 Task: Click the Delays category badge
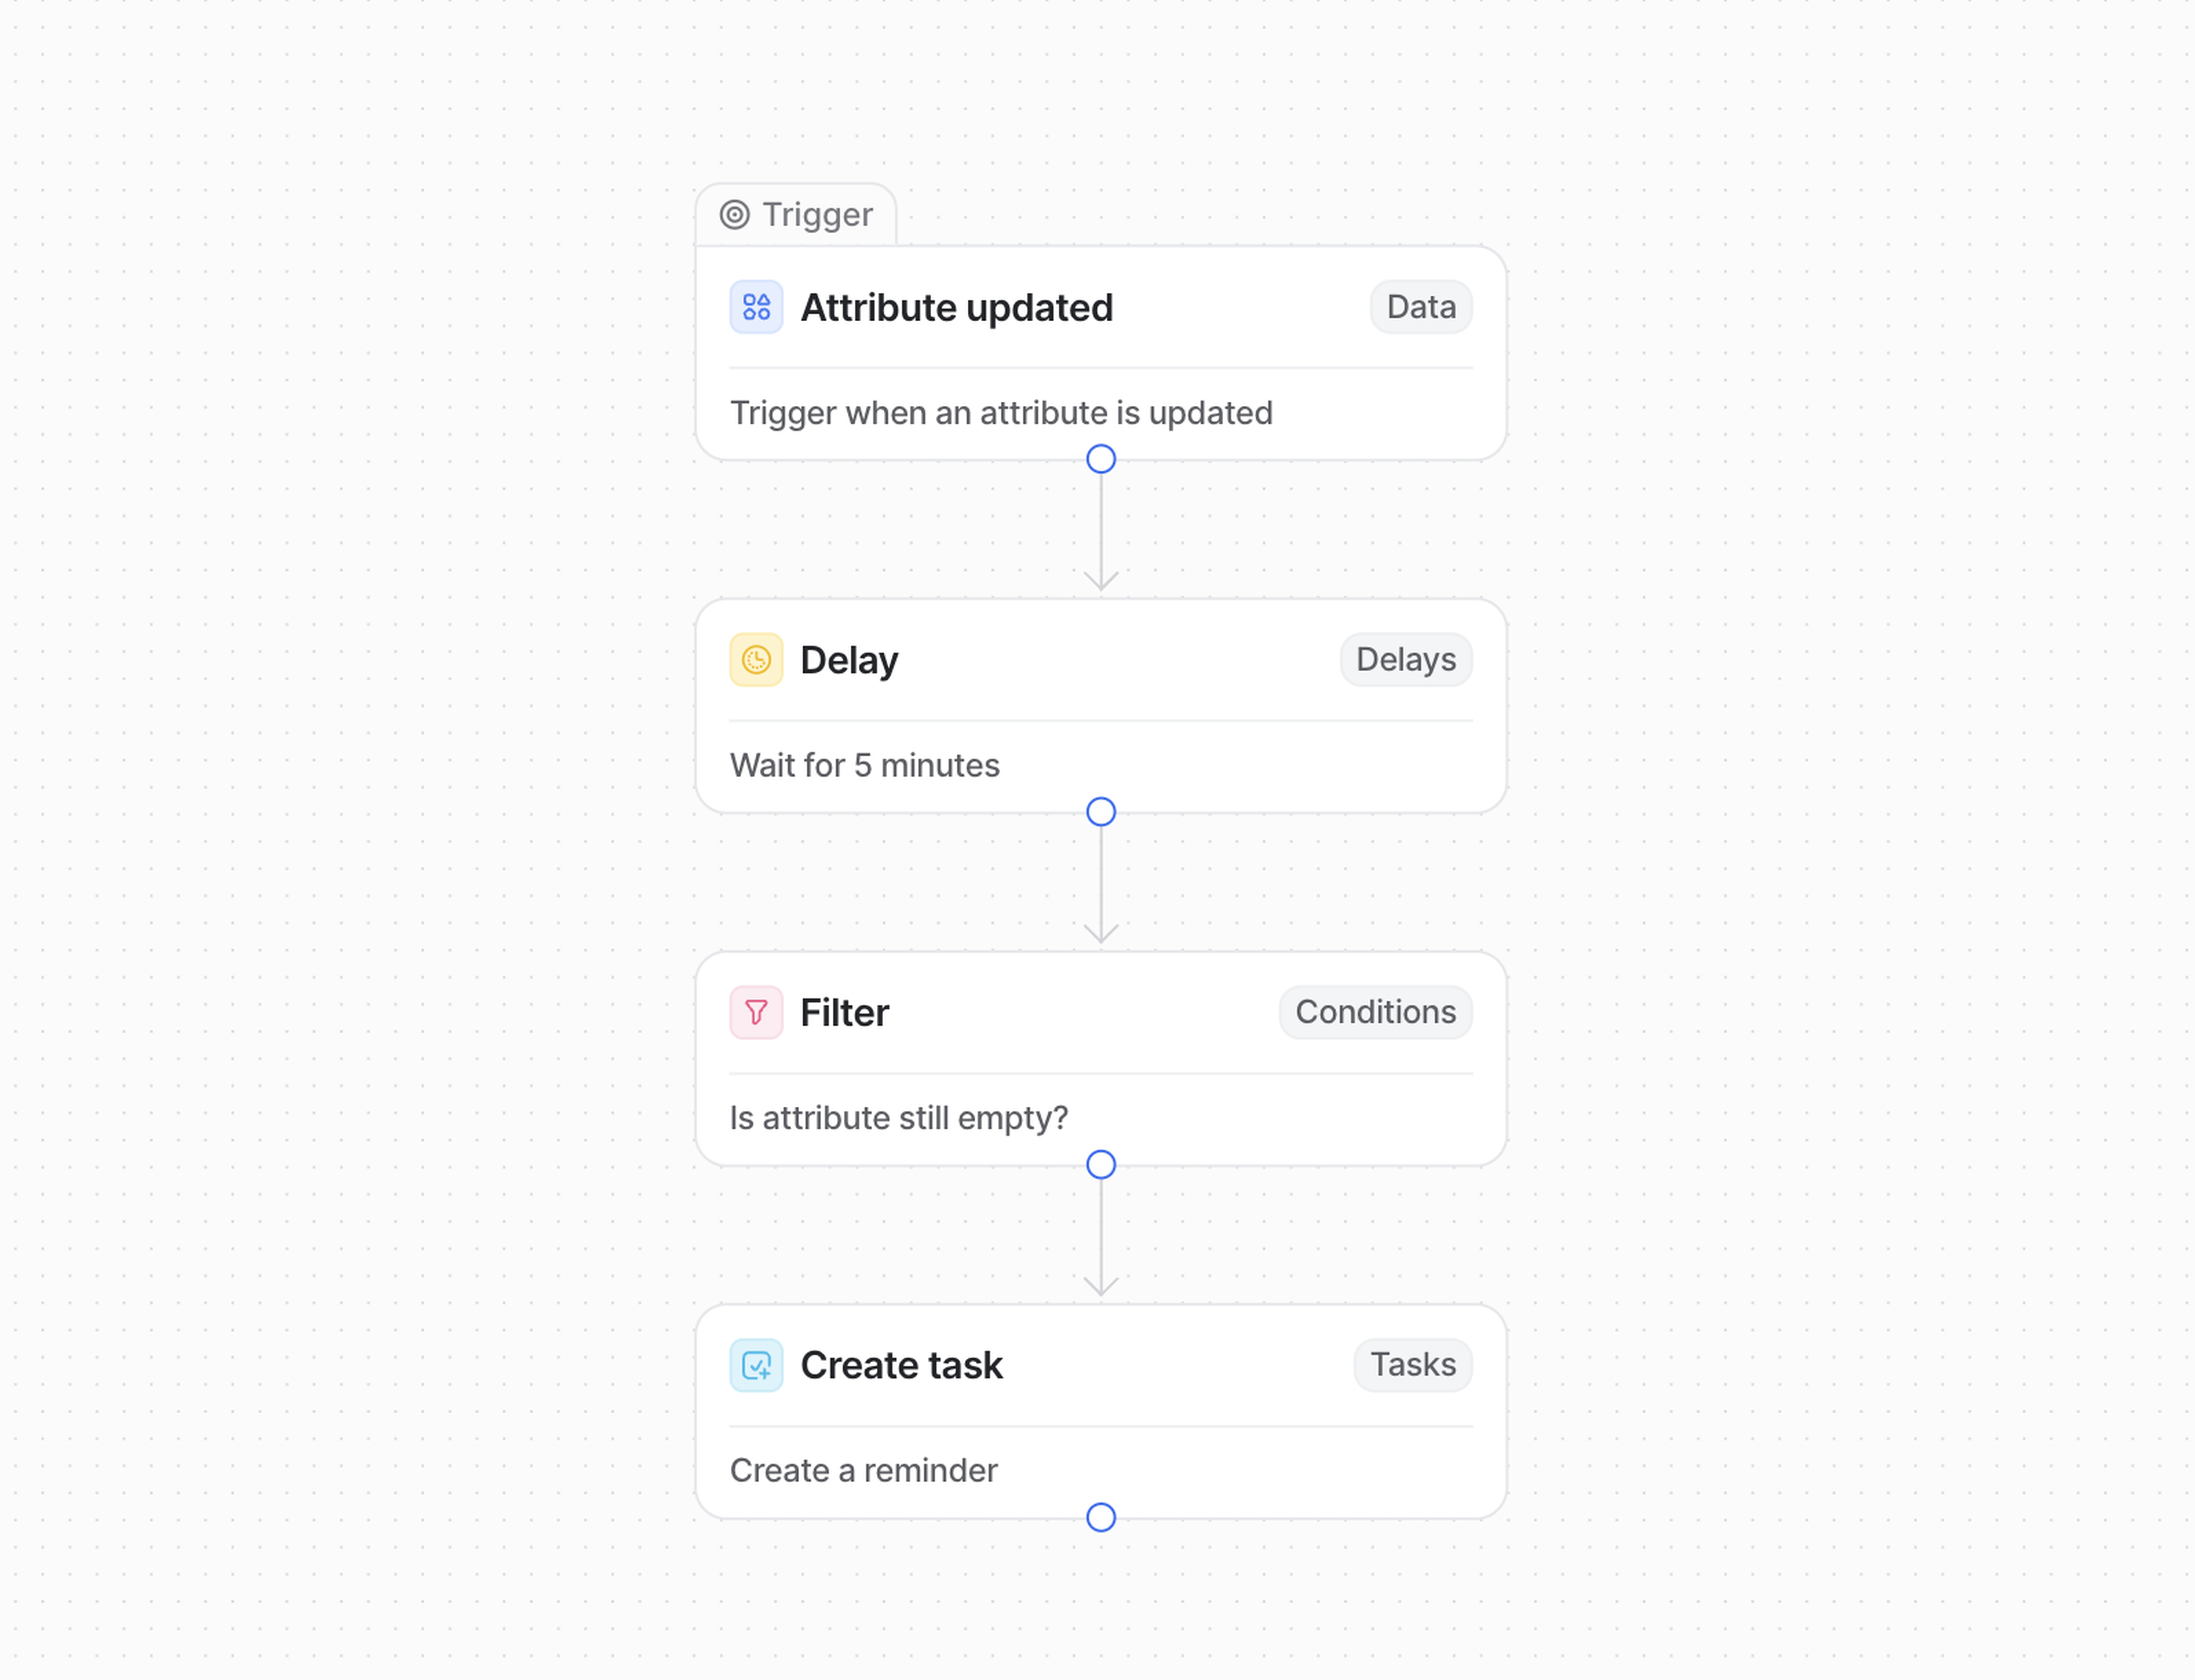click(x=1405, y=660)
